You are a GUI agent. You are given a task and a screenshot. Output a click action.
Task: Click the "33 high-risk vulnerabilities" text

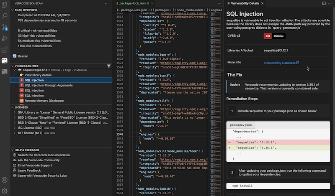tap(36, 36)
